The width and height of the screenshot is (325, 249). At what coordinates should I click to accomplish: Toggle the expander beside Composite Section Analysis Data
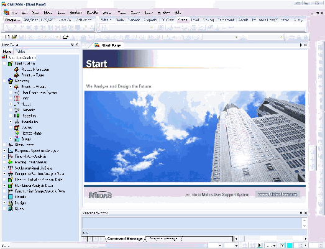coord(4,174)
